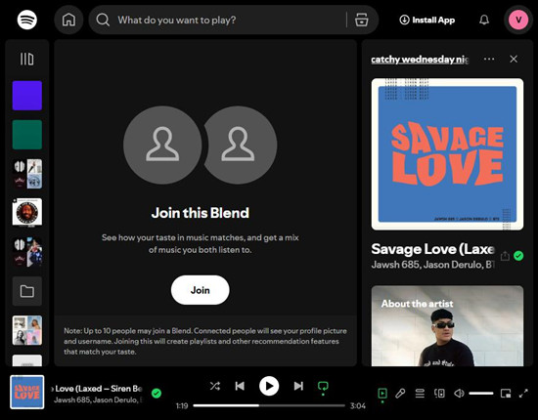Click Install App link
The height and width of the screenshot is (420, 538).
pyautogui.click(x=427, y=20)
